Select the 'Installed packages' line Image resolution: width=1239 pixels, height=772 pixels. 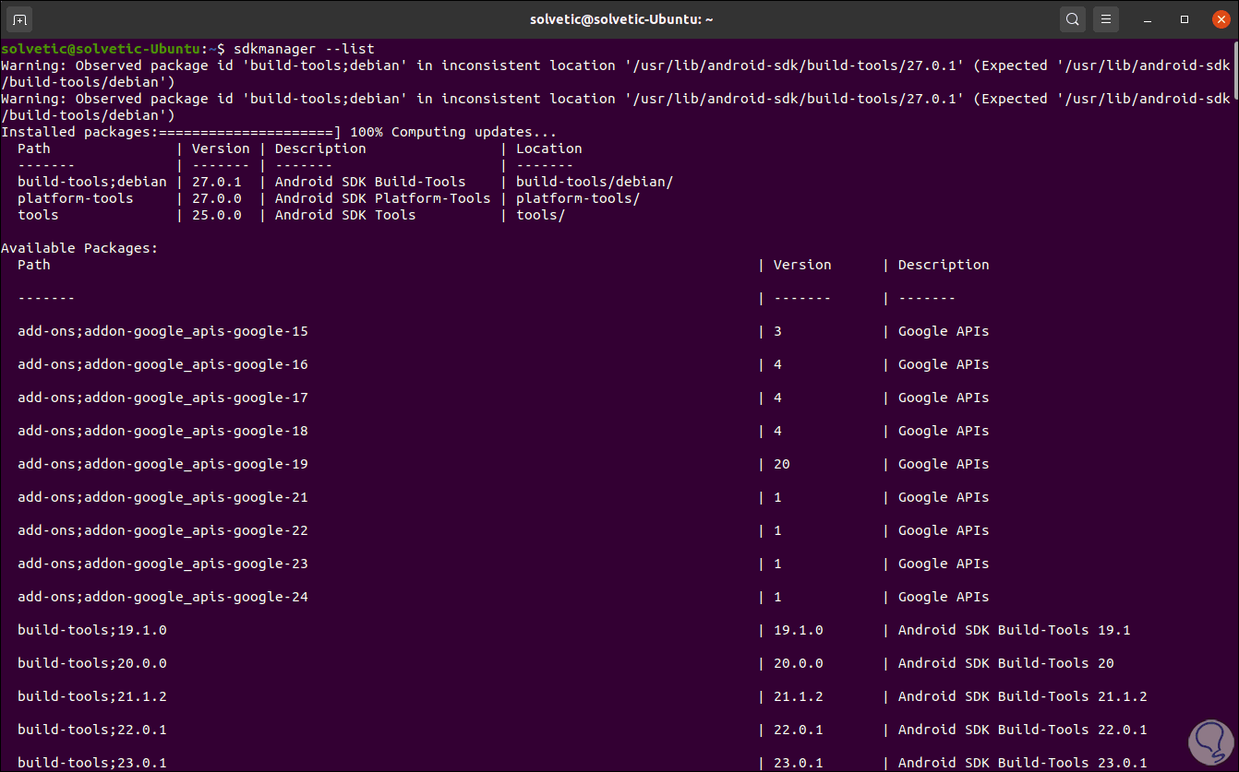pos(279,132)
